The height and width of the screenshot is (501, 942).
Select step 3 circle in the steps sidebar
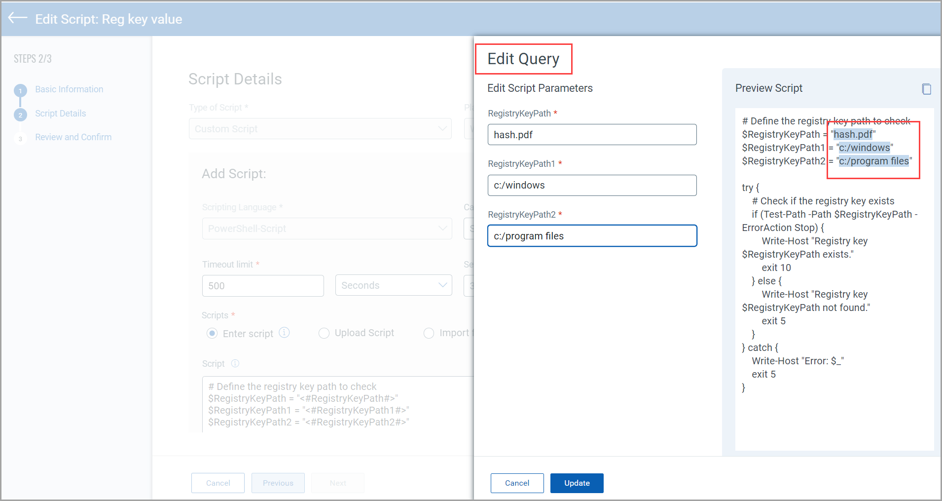20,138
